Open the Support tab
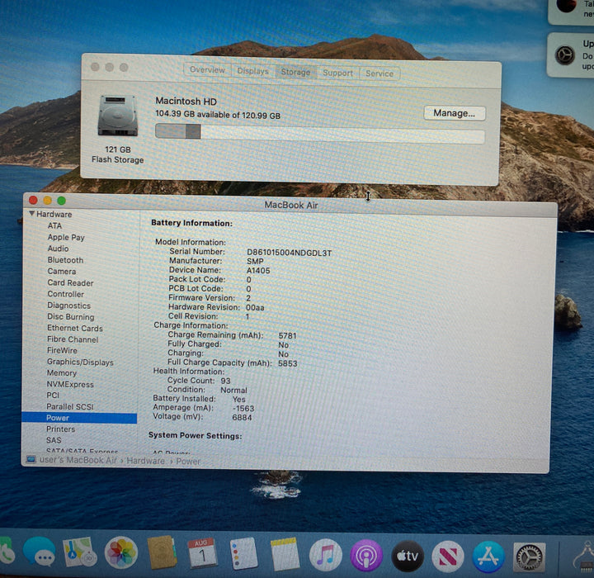Image resolution: width=594 pixels, height=578 pixels. tap(337, 73)
